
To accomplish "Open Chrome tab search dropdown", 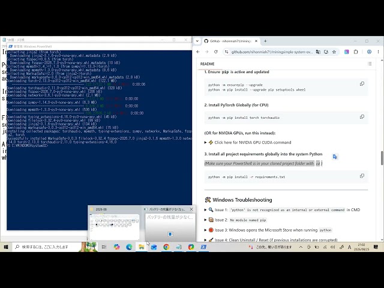I will pos(197,41).
